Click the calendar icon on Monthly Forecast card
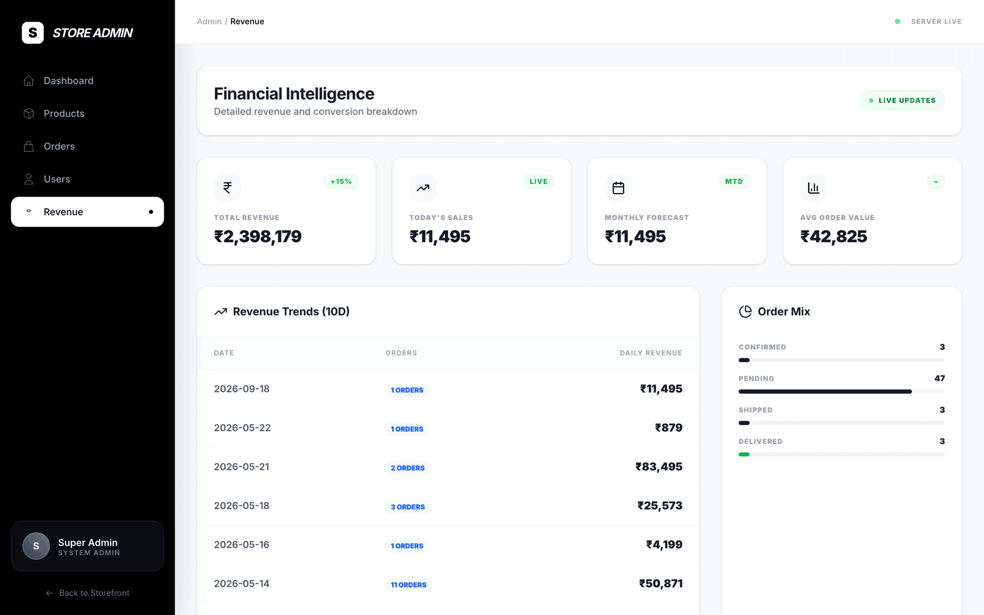 [x=618, y=188]
